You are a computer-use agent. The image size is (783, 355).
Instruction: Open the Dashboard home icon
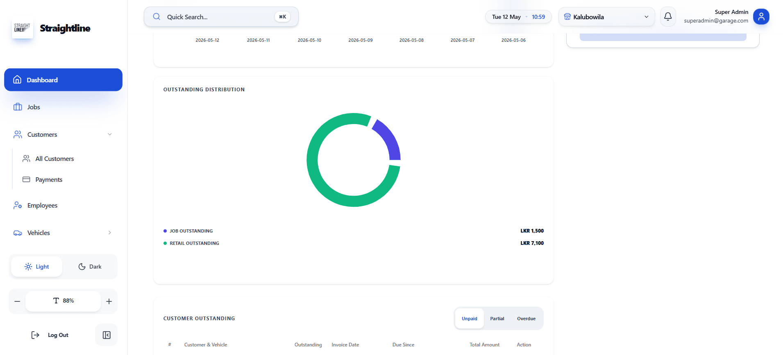[x=17, y=79]
